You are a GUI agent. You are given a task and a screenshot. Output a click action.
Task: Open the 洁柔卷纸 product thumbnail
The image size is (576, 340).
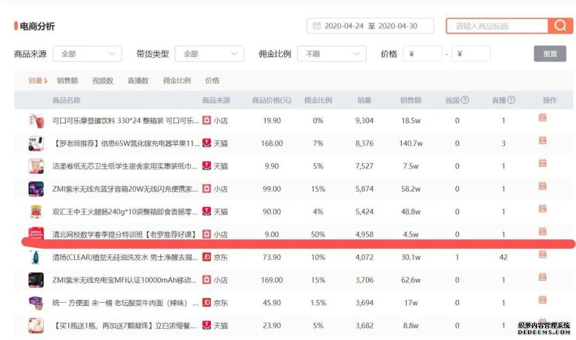tap(36, 166)
